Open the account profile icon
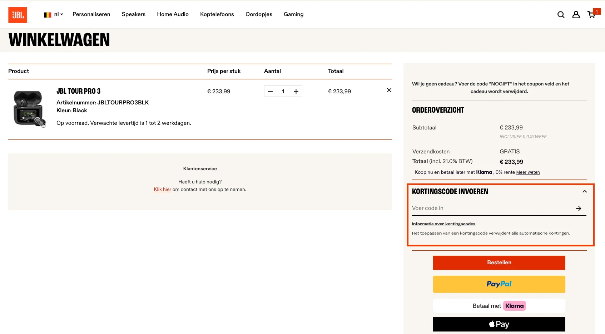The image size is (605, 334). (576, 14)
